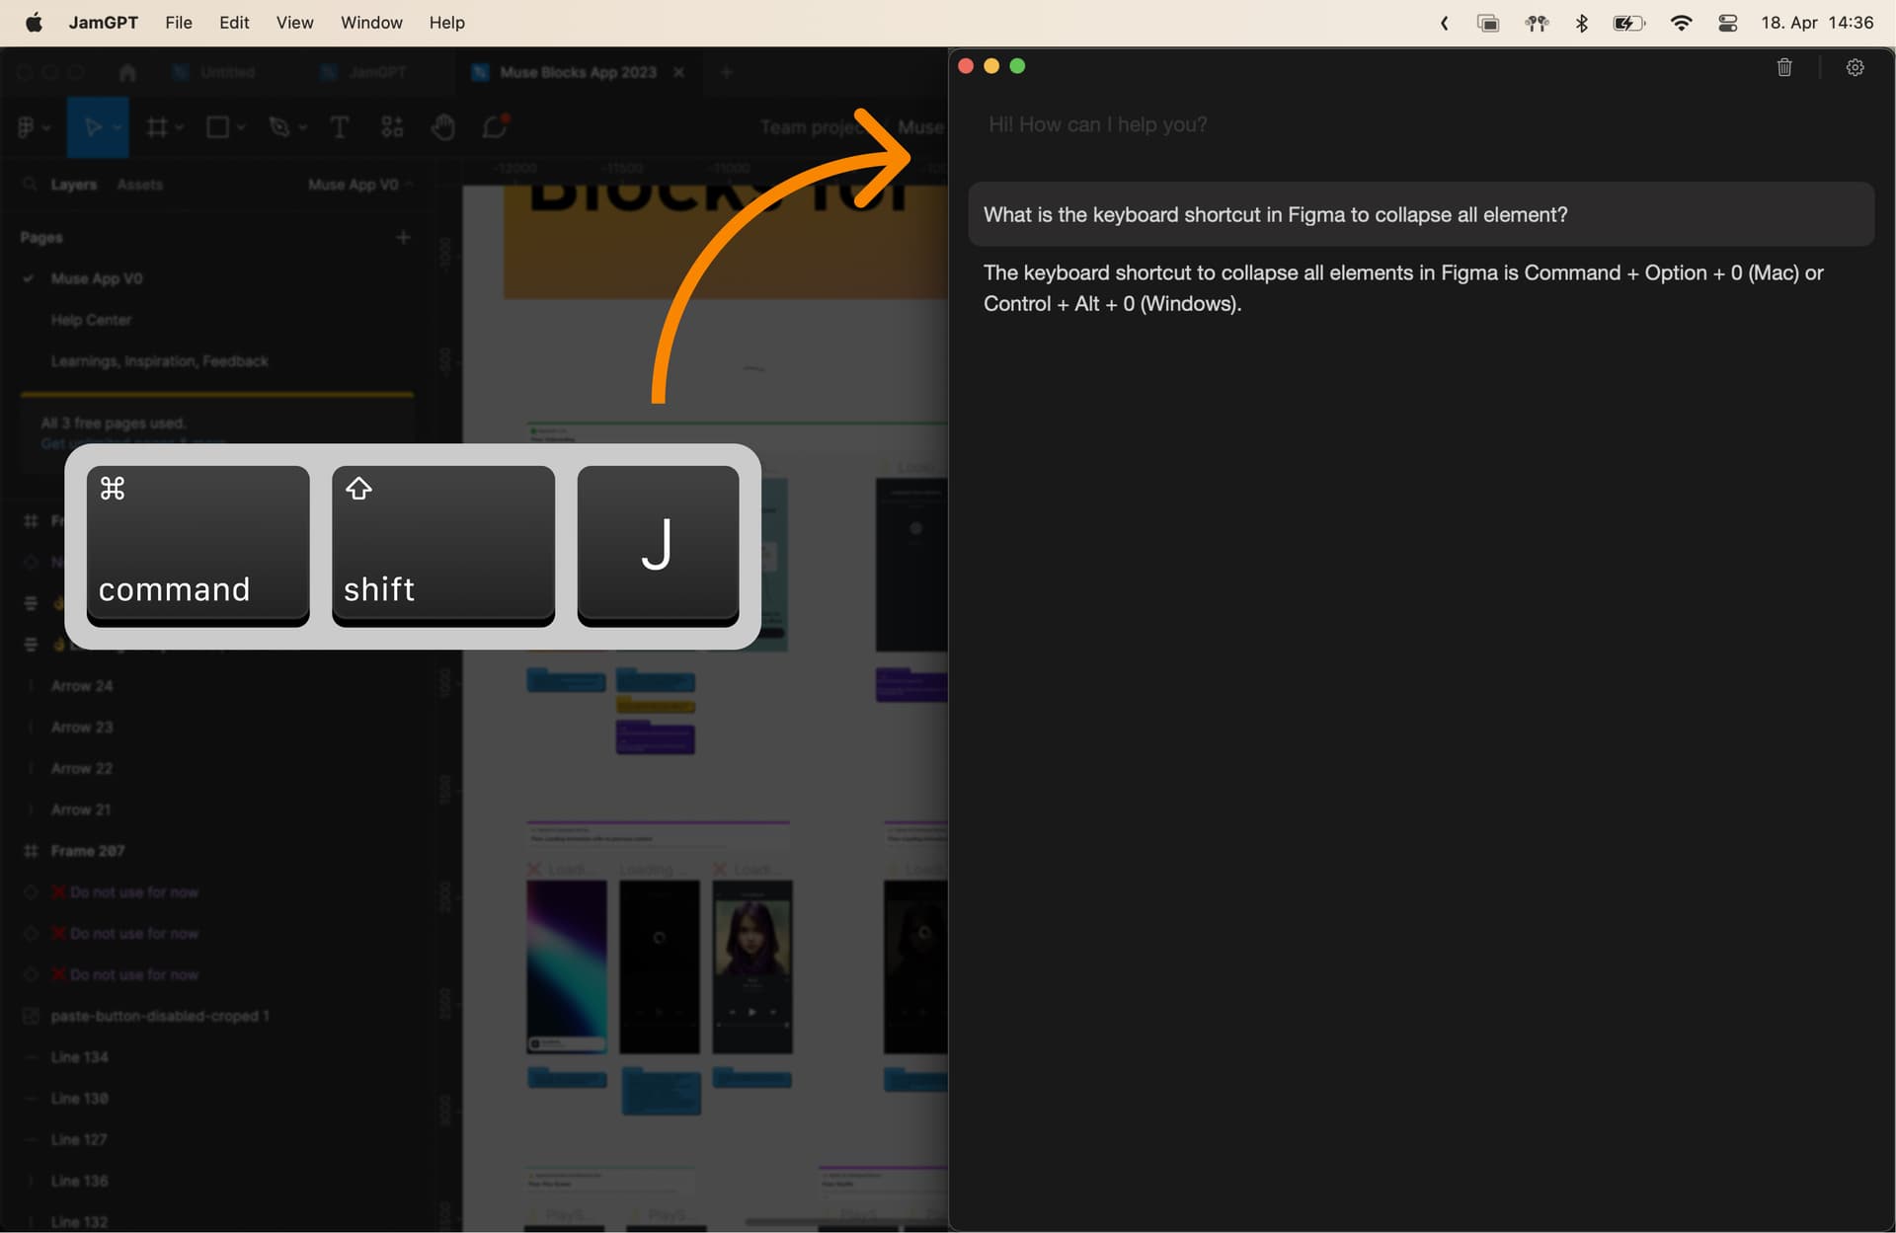Select the Move tool in Figma
This screenshot has width=1896, height=1233.
tap(92, 127)
